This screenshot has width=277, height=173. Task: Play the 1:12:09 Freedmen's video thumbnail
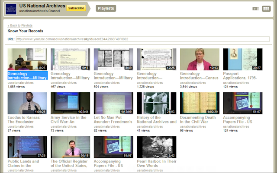click(x=113, y=103)
